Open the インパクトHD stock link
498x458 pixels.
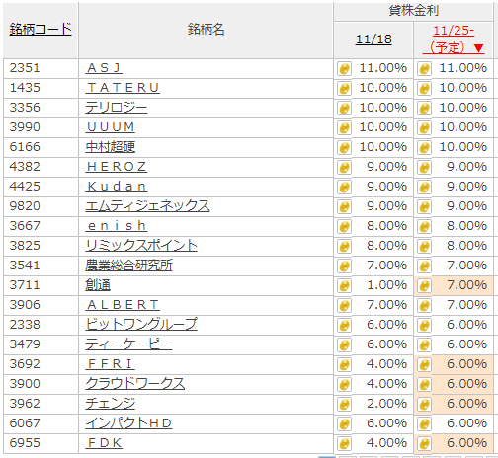coord(128,423)
